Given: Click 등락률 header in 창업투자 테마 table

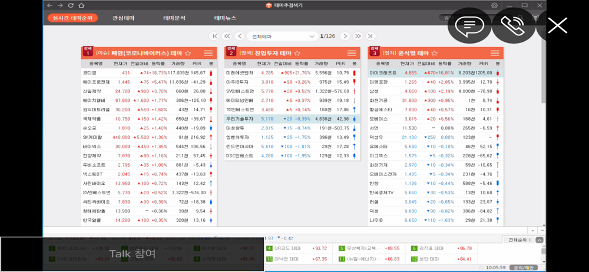Looking at the screenshot, I should (302, 64).
